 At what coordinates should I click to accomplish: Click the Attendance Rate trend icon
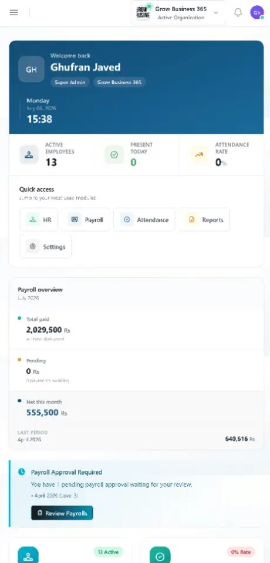click(199, 155)
